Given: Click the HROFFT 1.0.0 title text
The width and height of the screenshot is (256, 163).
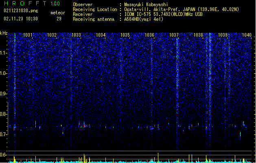Looking at the screenshot, I should 32,3.
